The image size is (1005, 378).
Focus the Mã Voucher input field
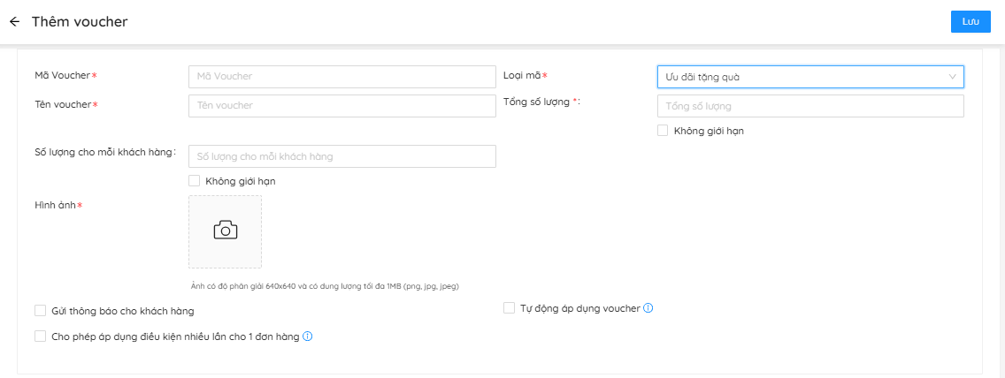[x=341, y=77]
